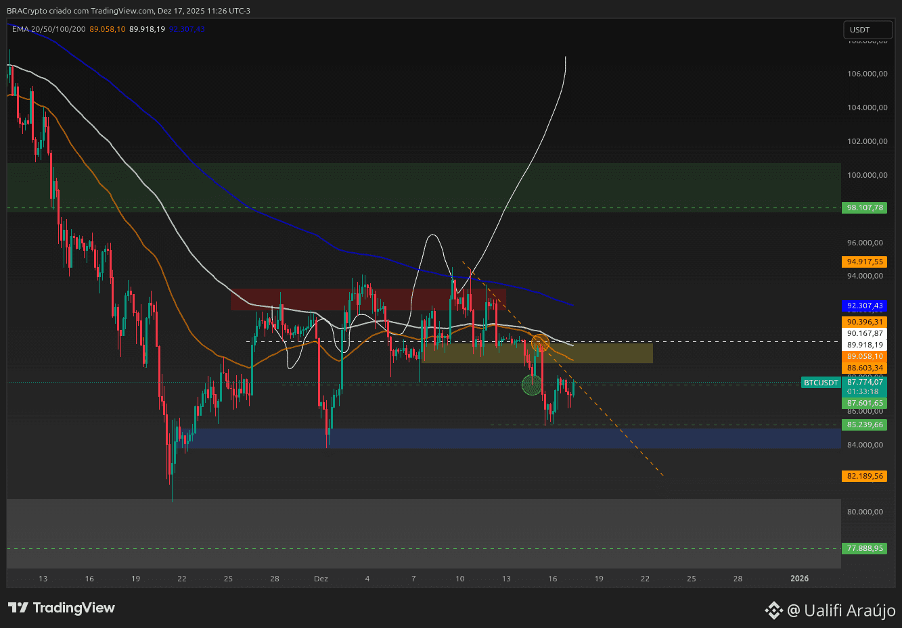Select the green 77.888,95 price label
The width and height of the screenshot is (902, 628).
coord(865,548)
